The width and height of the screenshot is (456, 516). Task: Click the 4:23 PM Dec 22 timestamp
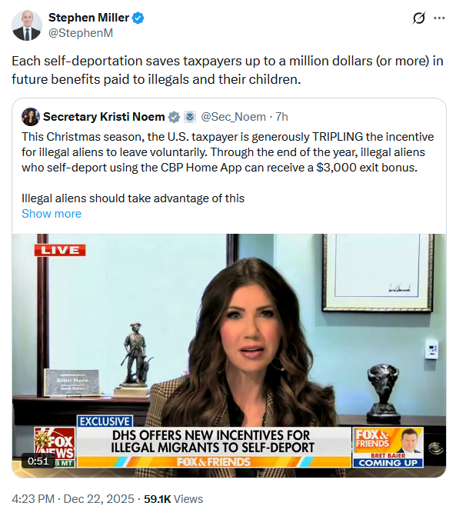pyautogui.click(x=73, y=499)
